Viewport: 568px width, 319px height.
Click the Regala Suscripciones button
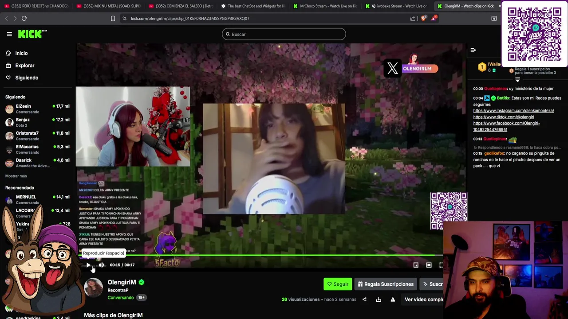pos(386,284)
